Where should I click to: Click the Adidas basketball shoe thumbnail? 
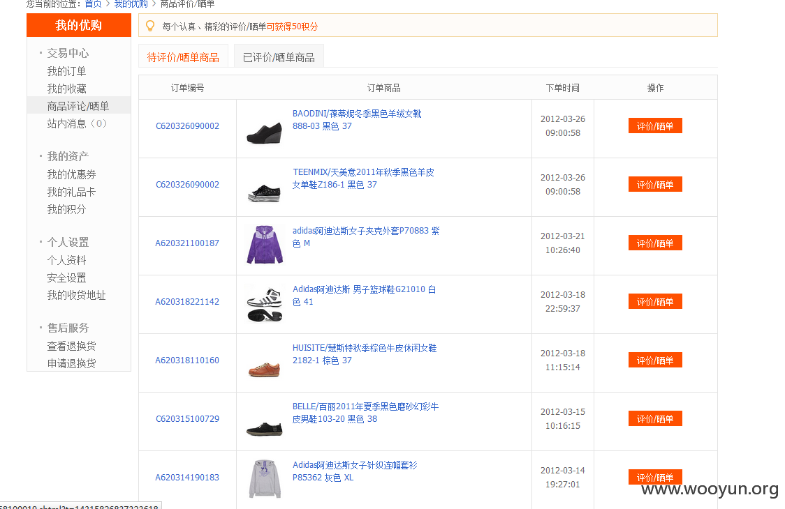pos(265,304)
